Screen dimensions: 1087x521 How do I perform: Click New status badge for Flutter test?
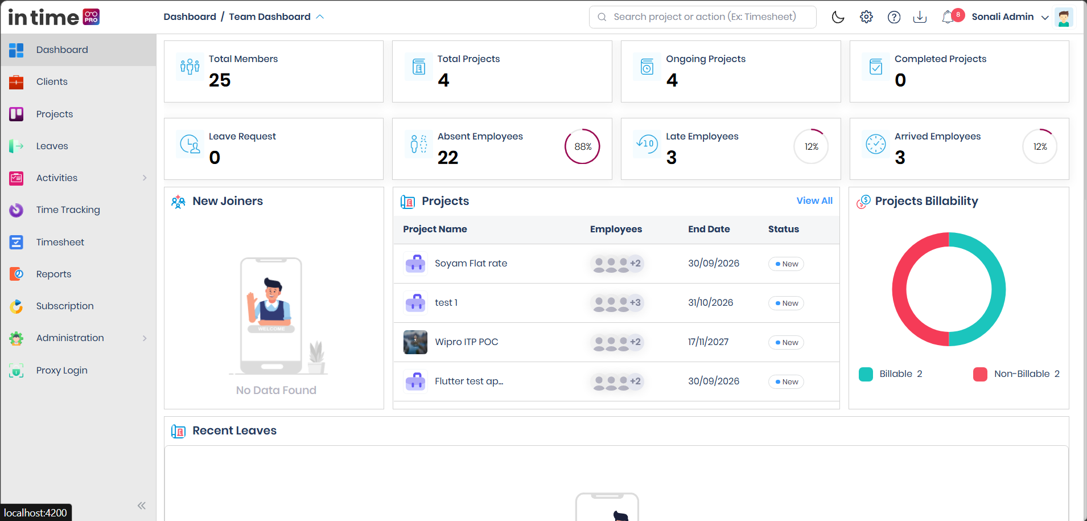click(x=786, y=381)
